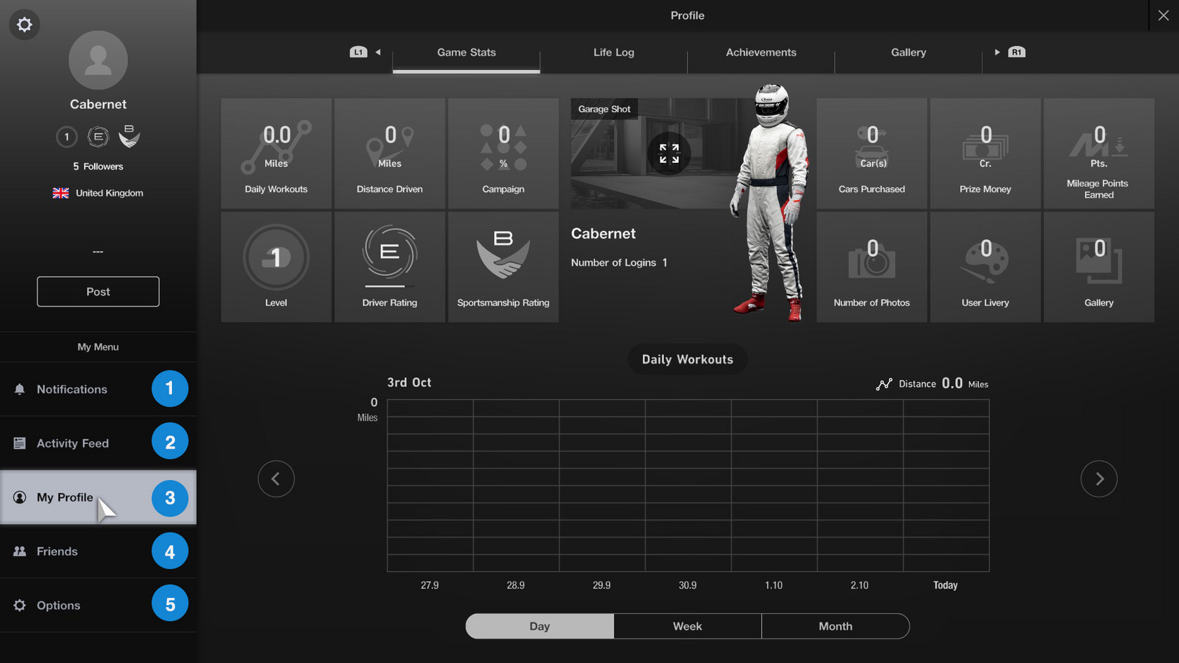Navigate to the previous chart period
Image resolution: width=1179 pixels, height=663 pixels.
pos(276,478)
